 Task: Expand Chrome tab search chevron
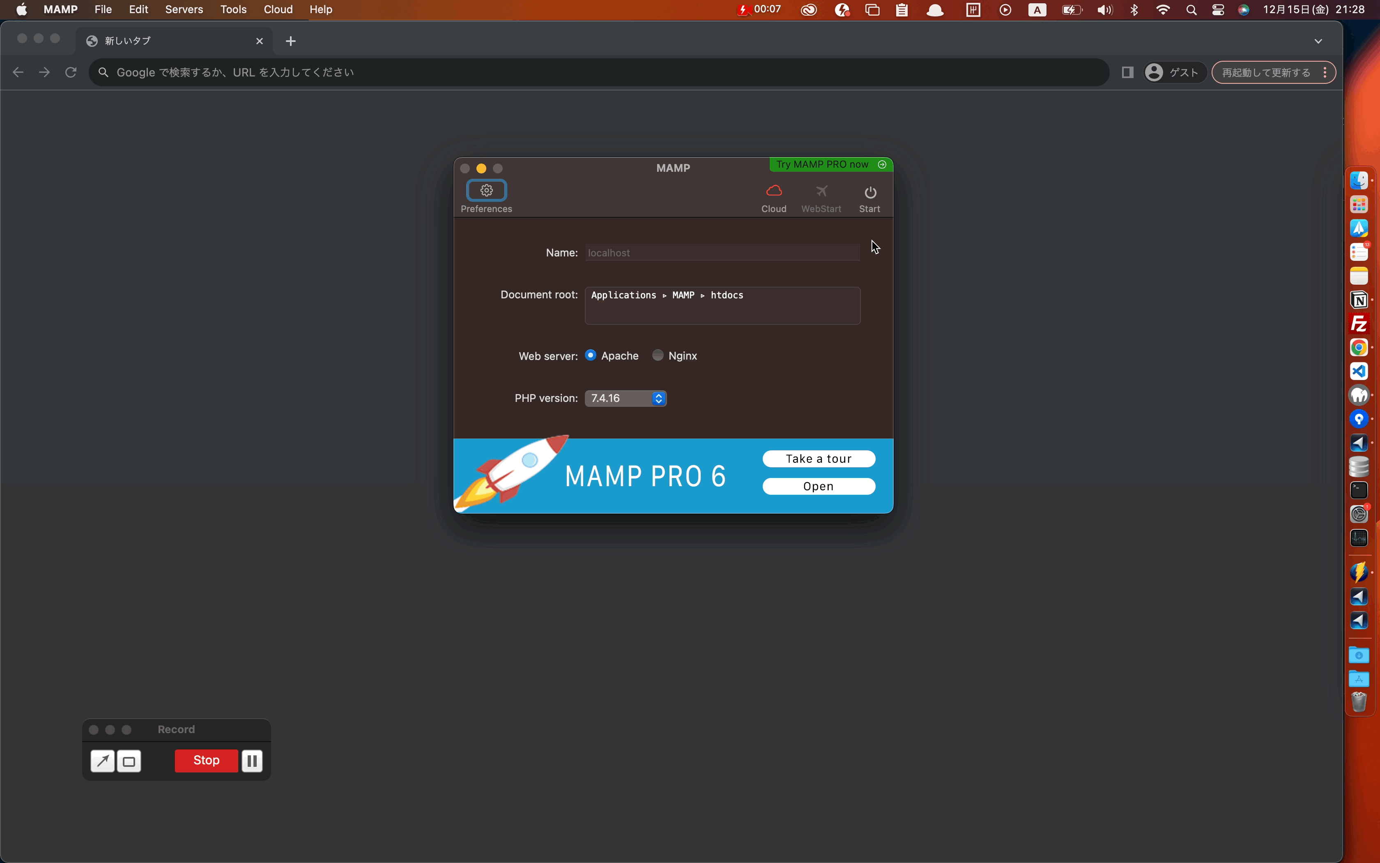(x=1318, y=41)
